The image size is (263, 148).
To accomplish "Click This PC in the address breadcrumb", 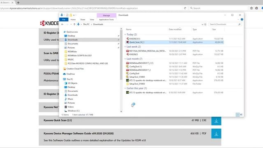I will click(x=86, y=24).
